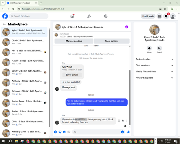The height and width of the screenshot is (144, 180).
Task: Open Chad's 2 Beds 1 Bath conversation
Action: click(x=24, y=42)
